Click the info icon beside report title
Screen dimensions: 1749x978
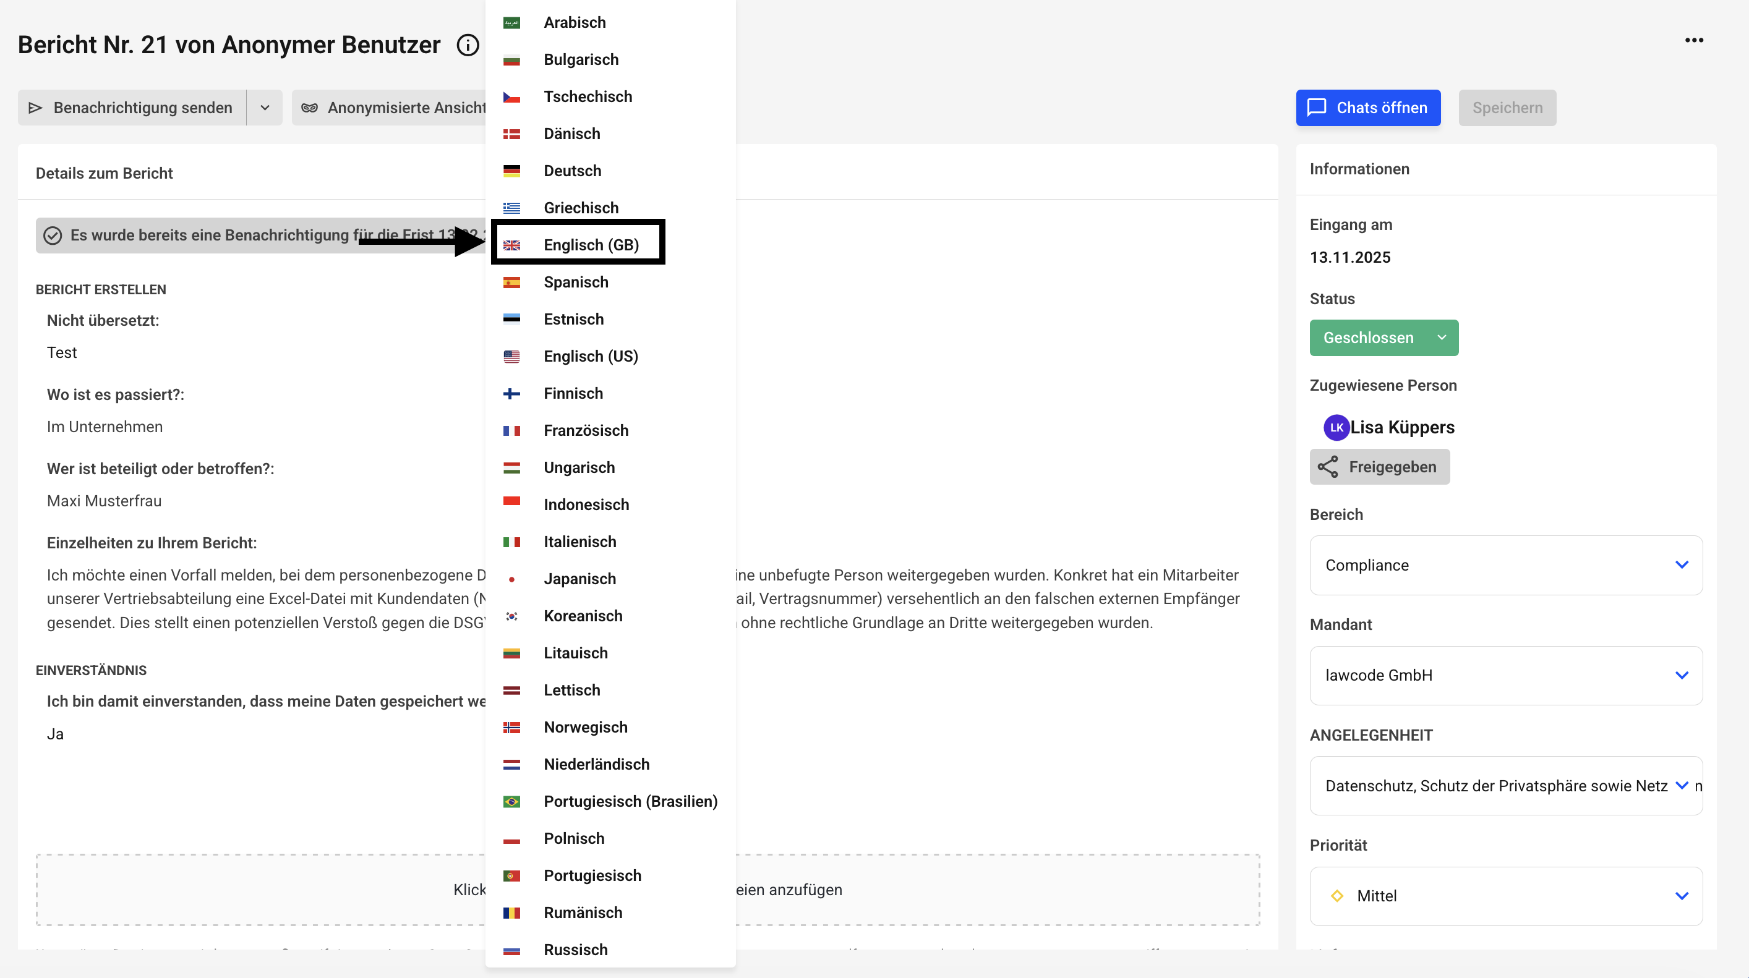point(468,46)
